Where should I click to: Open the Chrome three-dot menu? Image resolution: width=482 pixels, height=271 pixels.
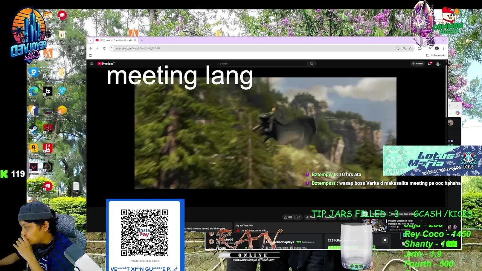443,48
